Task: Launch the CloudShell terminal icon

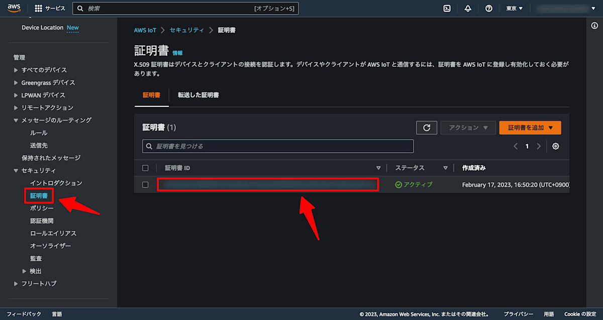Action: [x=447, y=9]
